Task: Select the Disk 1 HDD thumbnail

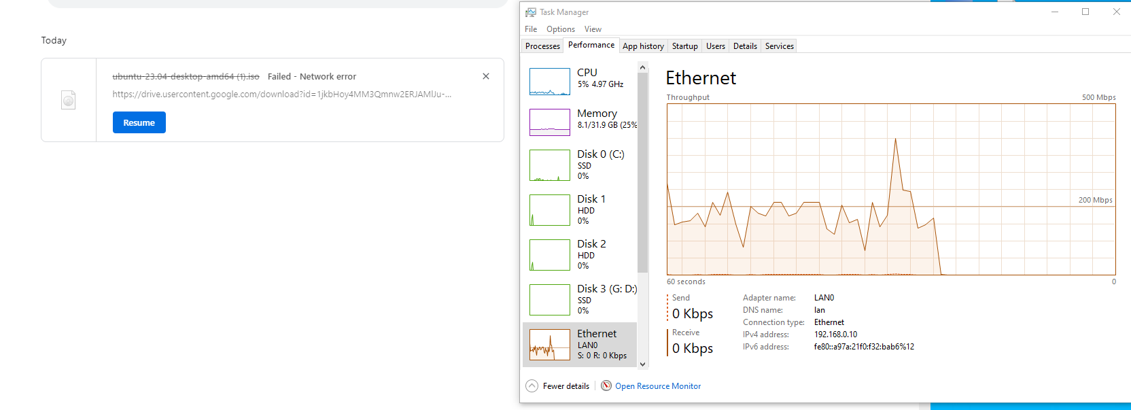Action: point(550,210)
